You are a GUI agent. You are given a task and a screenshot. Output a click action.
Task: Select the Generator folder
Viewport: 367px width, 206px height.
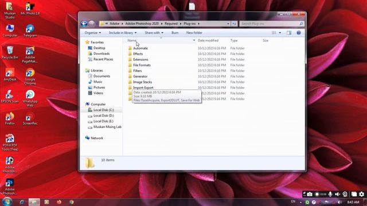point(140,76)
